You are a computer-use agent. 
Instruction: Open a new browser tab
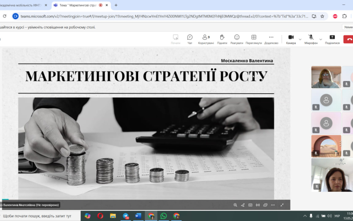(x=116, y=5)
